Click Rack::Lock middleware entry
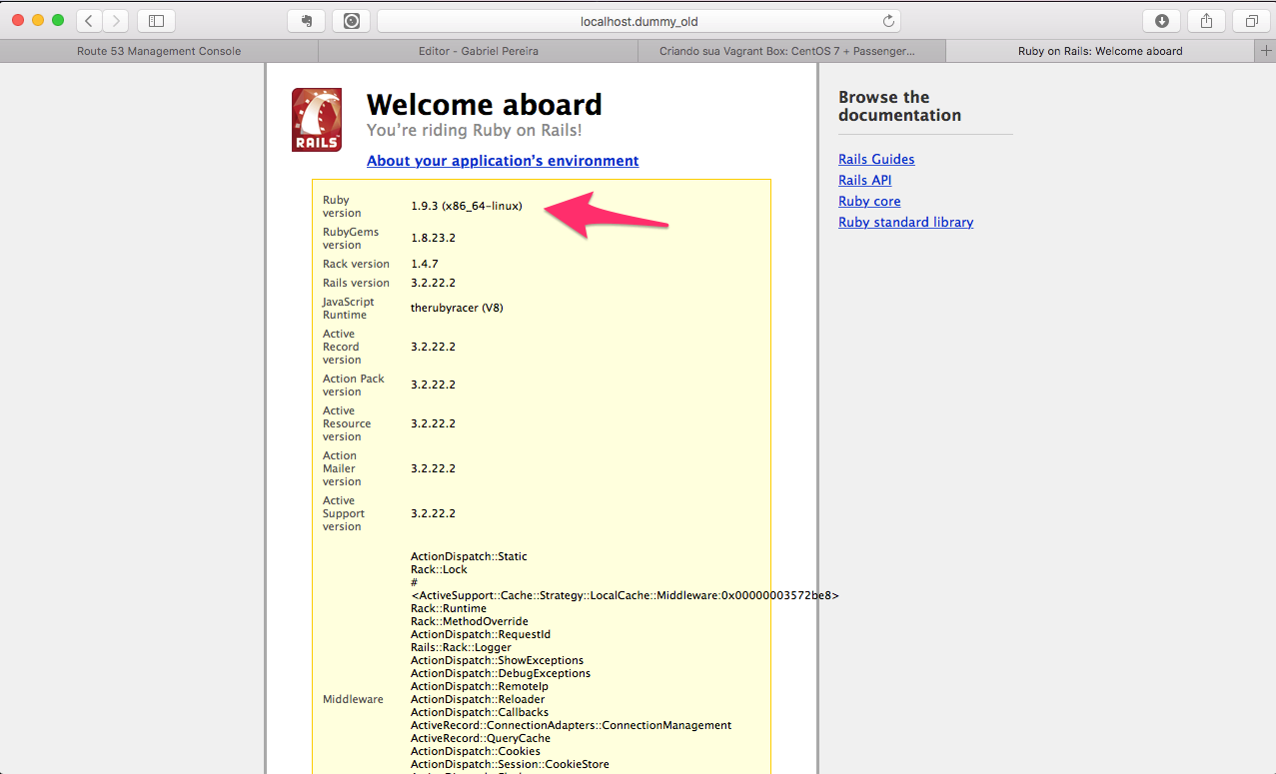Screen dimensions: 1276x774 point(439,569)
